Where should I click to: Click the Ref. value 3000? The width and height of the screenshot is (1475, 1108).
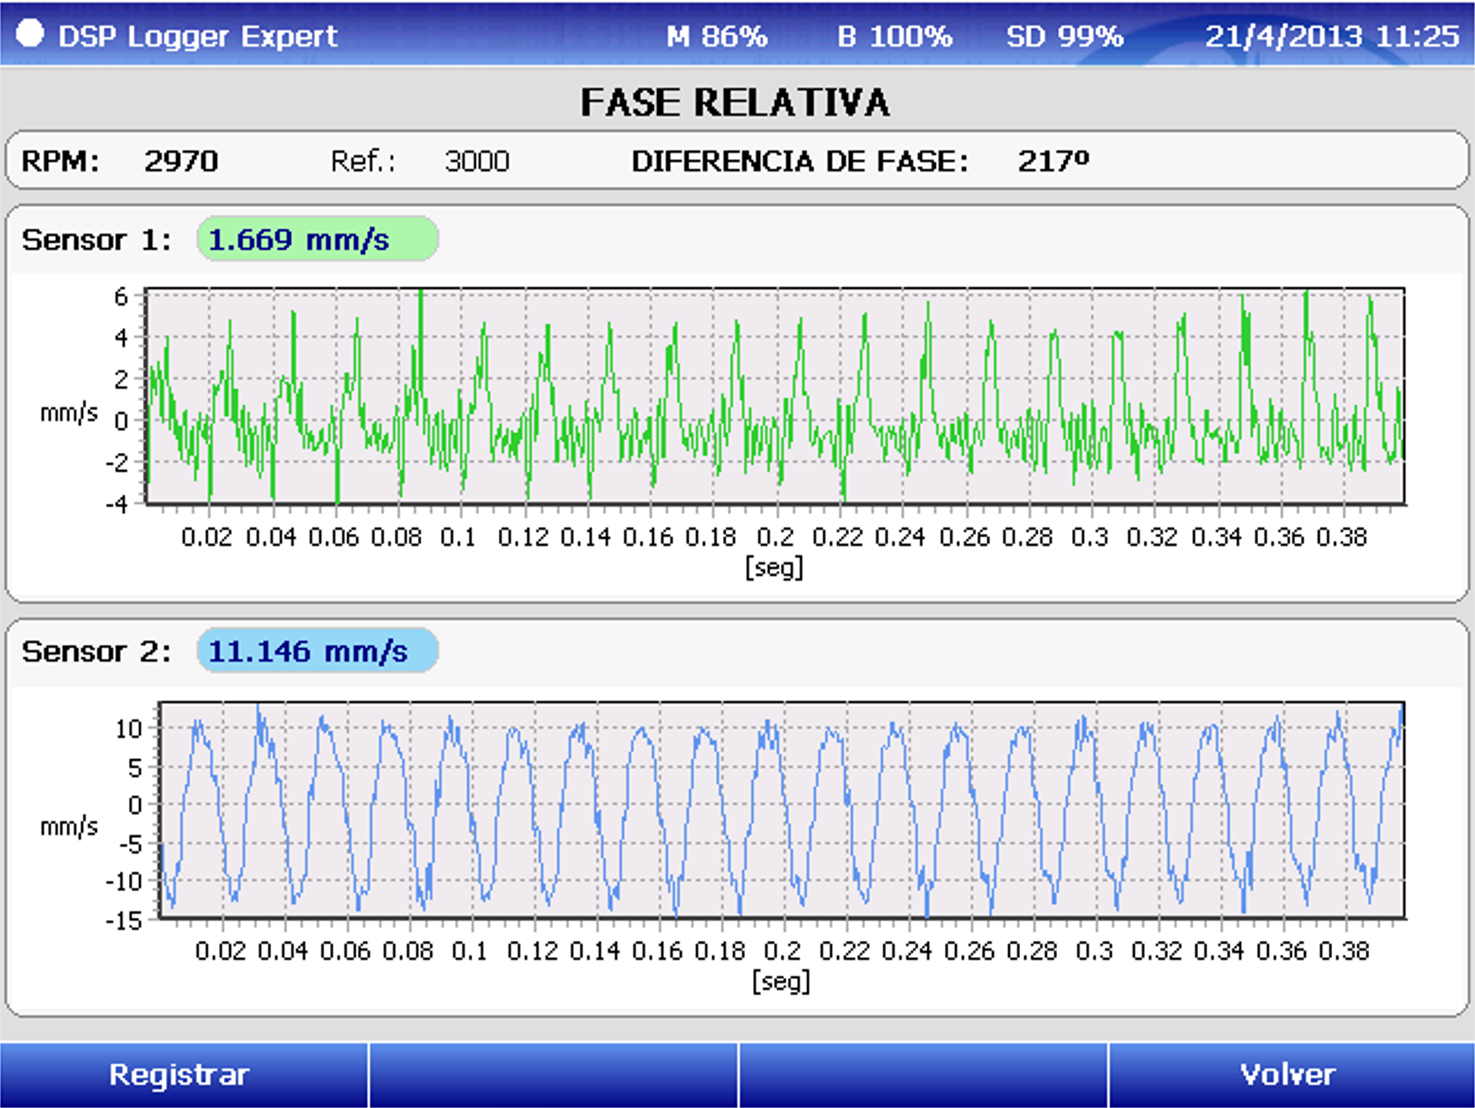[477, 161]
